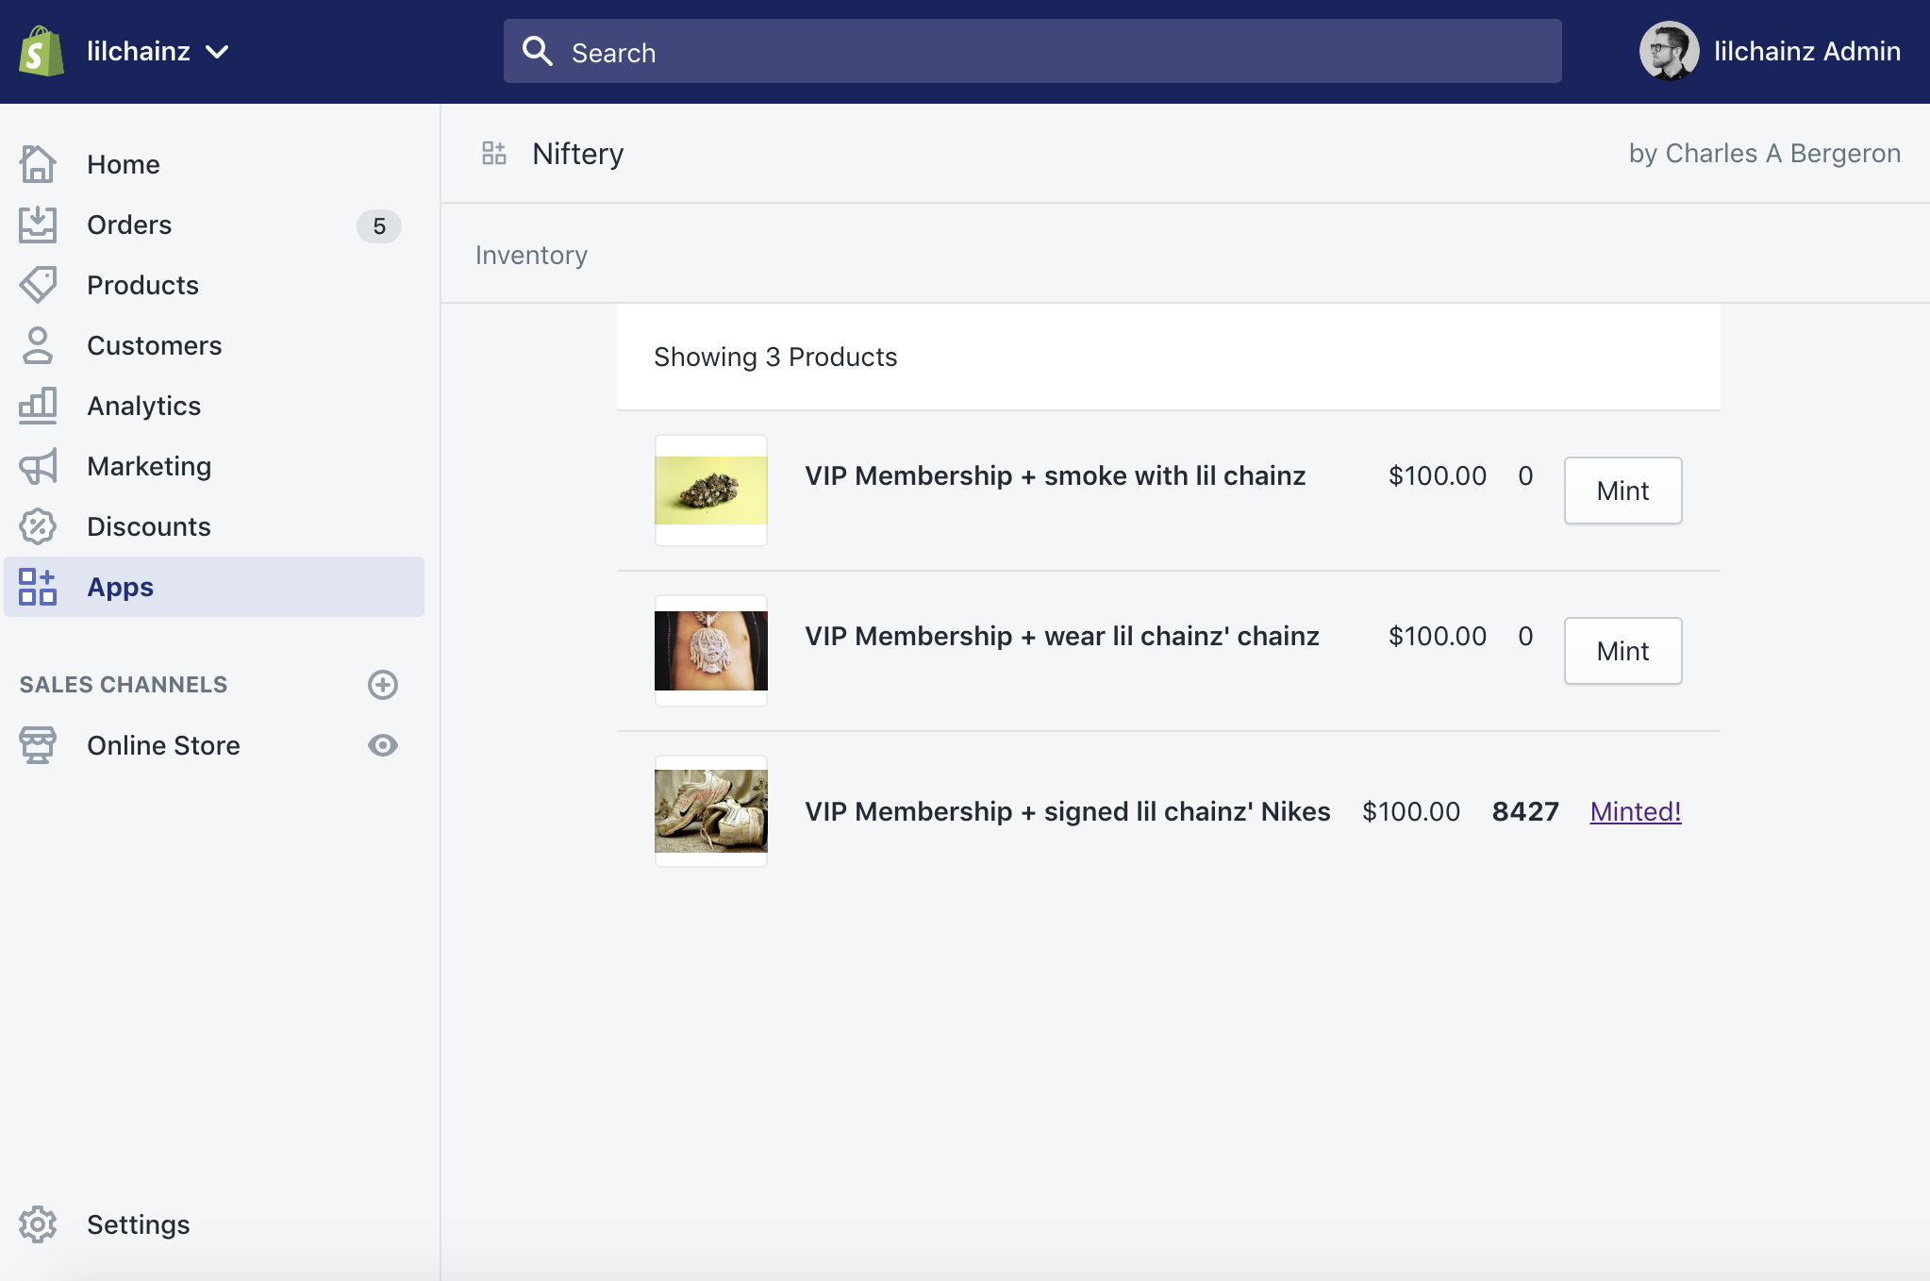This screenshot has height=1281, width=1930.
Task: Click the Discounts percent badge icon
Action: pos(38,526)
